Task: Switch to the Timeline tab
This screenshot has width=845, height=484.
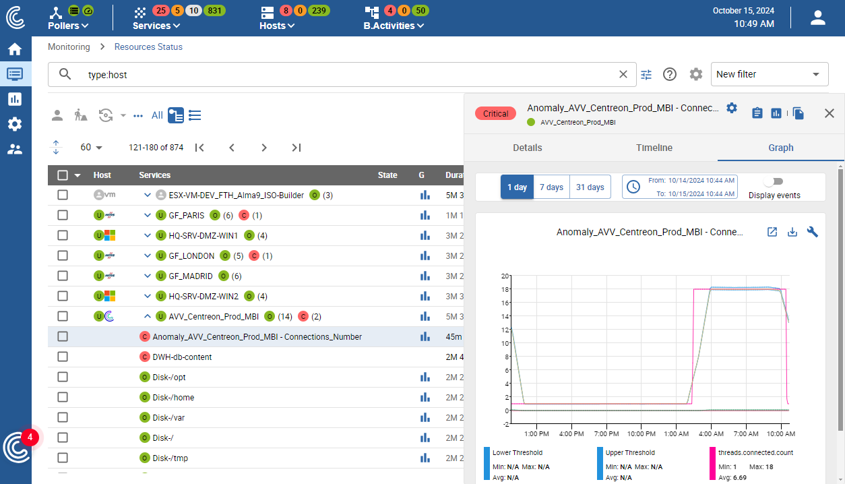Action: coord(653,148)
